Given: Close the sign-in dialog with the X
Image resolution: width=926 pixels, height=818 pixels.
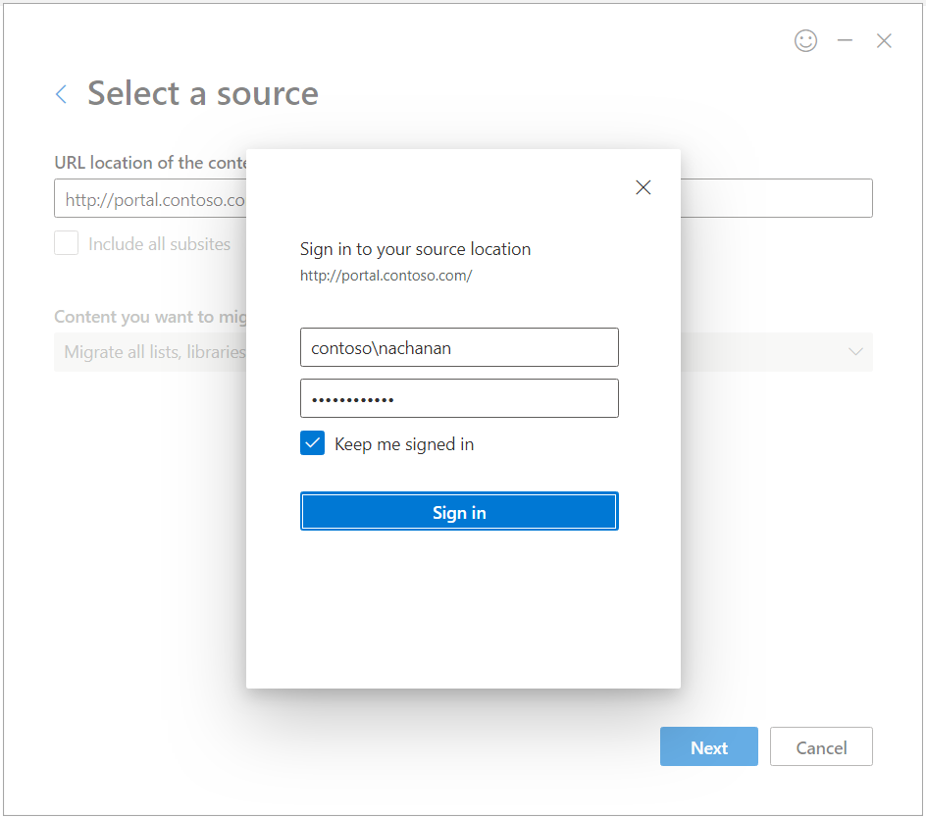Looking at the screenshot, I should [x=643, y=187].
